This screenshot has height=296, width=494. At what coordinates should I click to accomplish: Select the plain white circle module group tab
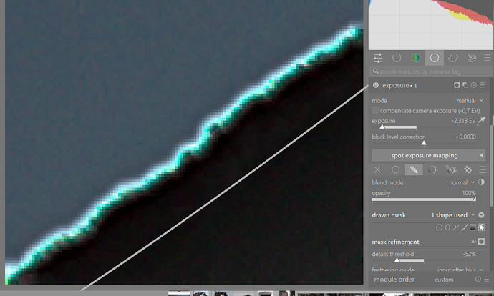[x=435, y=58]
